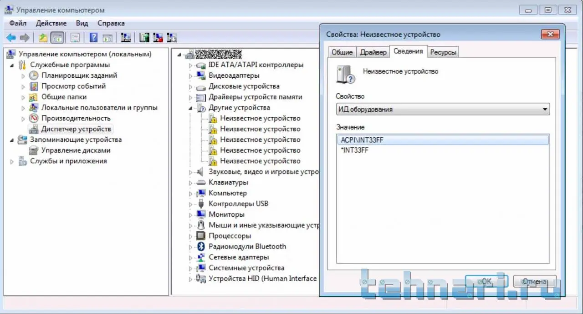Select the IDE ATA/ATAPI controllers icon
583x314 pixels.
tap(201, 65)
